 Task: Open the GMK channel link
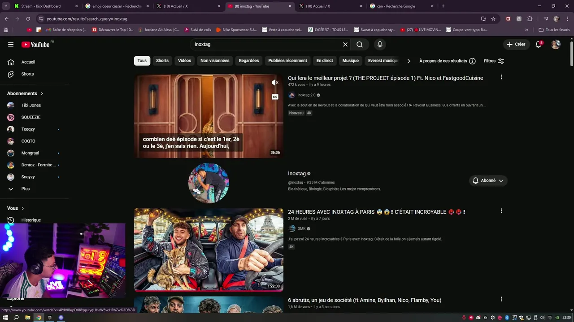tap(301, 229)
